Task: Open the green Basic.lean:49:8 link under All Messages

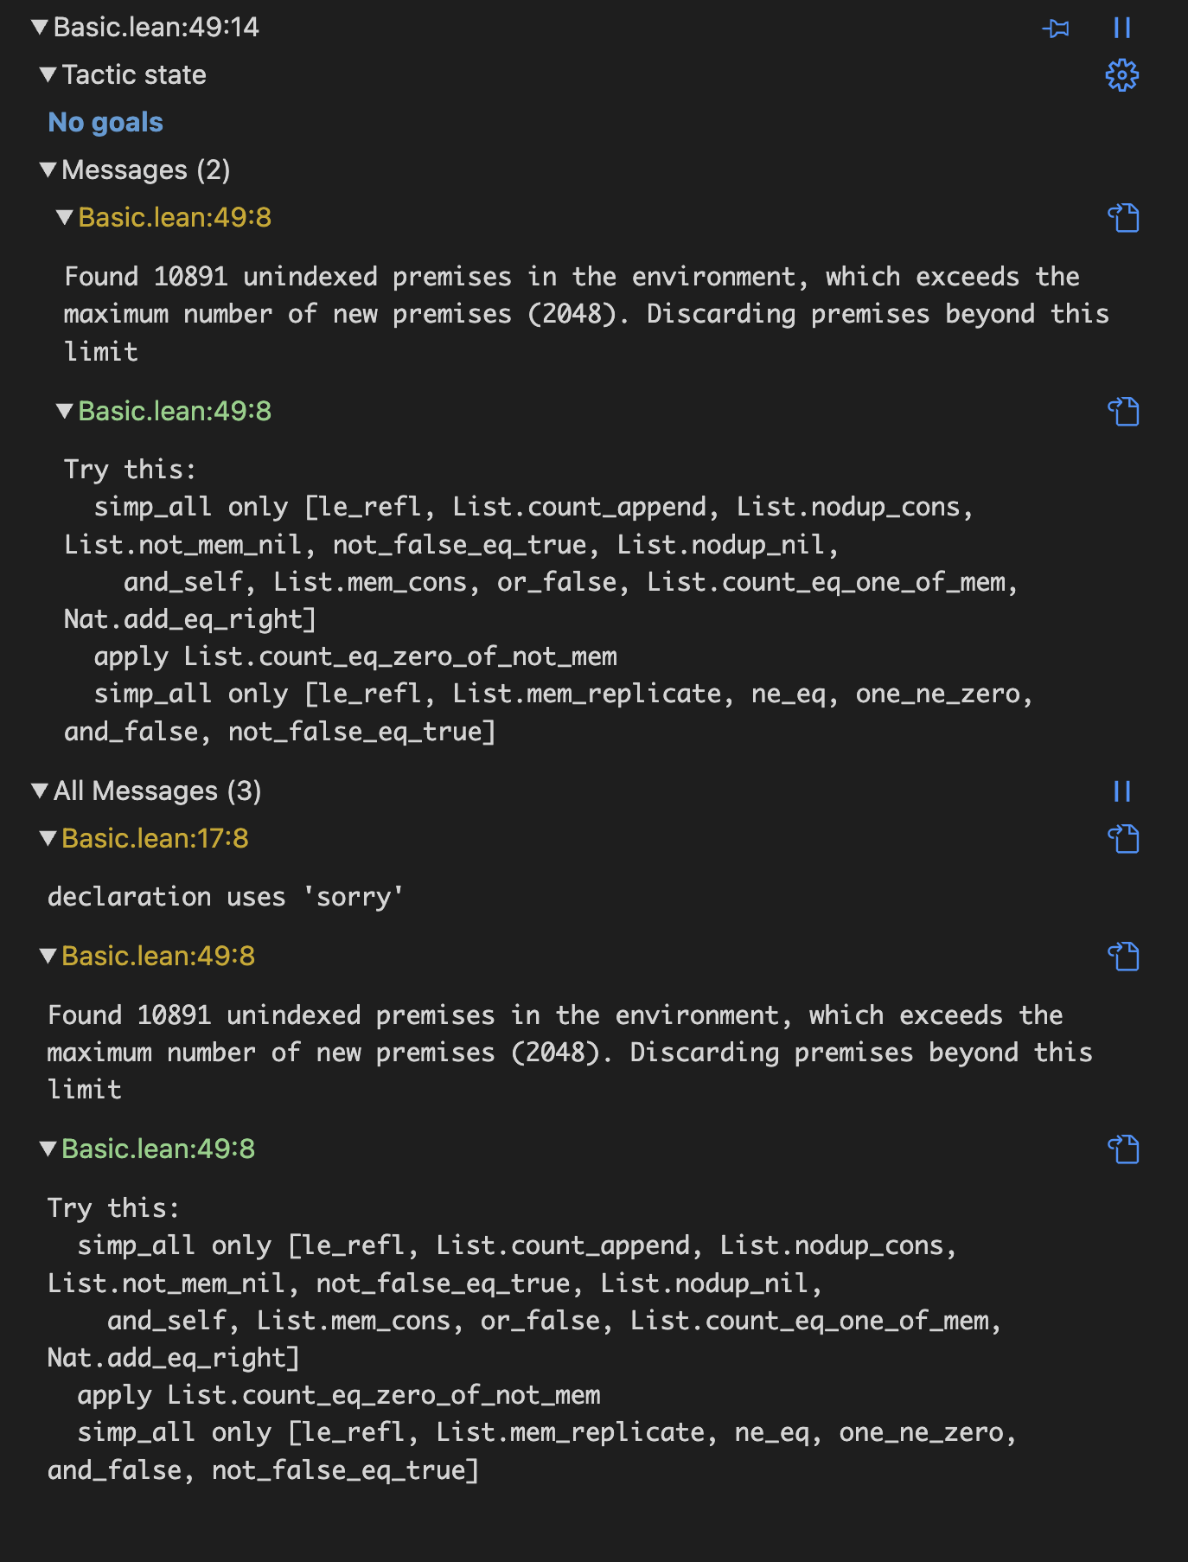Action: [158, 1149]
